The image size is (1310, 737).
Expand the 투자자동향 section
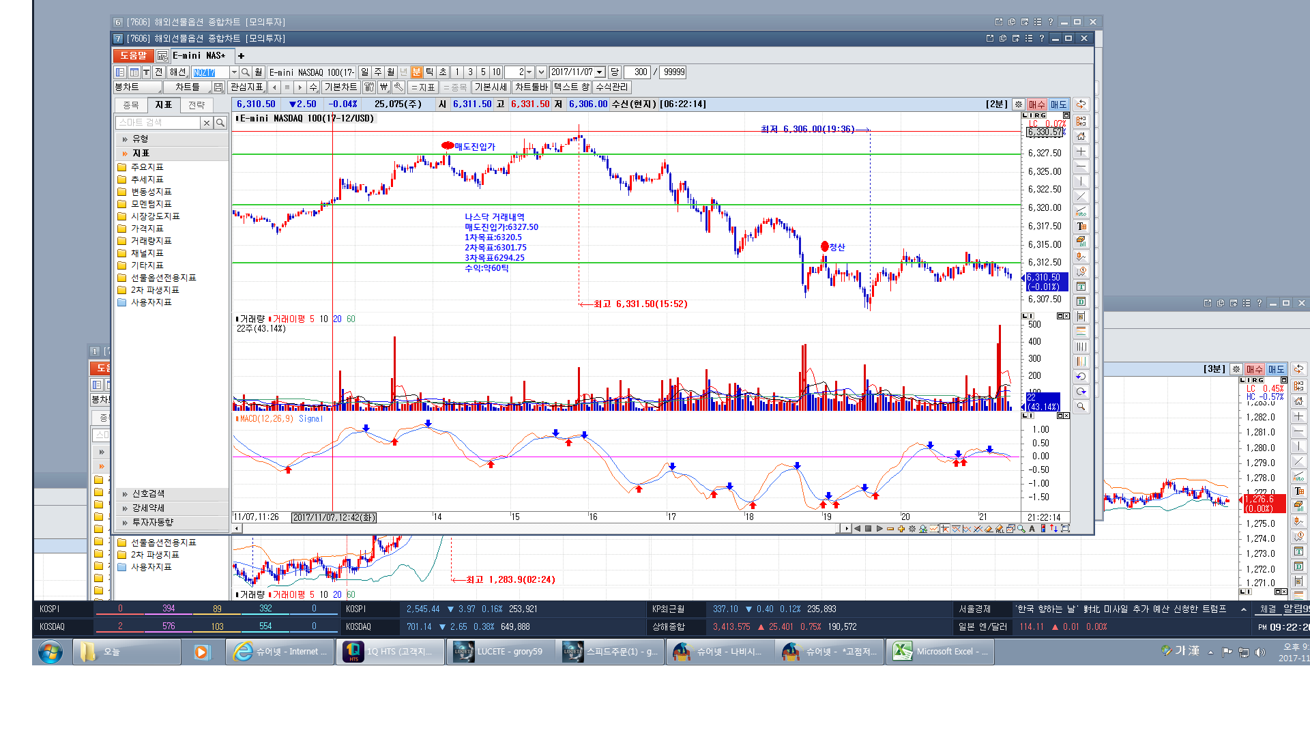172,523
